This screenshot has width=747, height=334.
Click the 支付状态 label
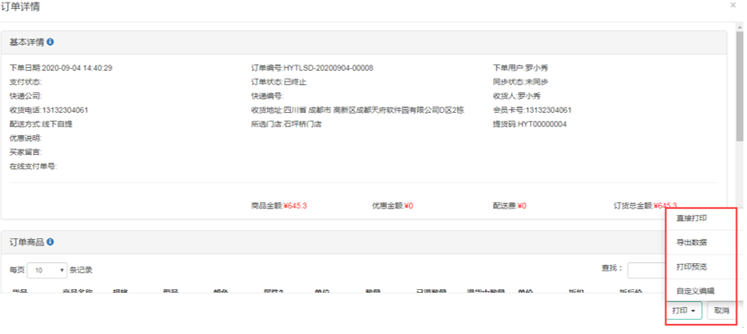click(26, 82)
